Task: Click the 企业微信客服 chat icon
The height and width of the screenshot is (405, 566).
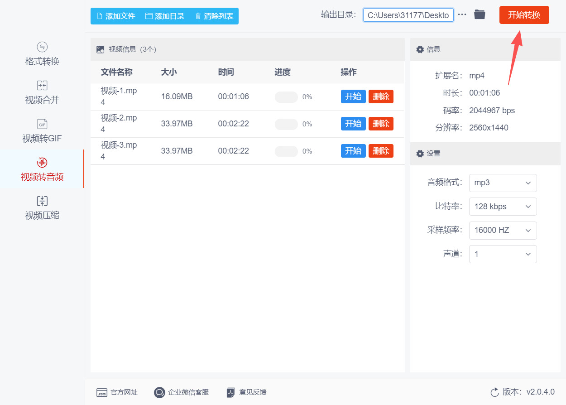Action: pos(159,392)
